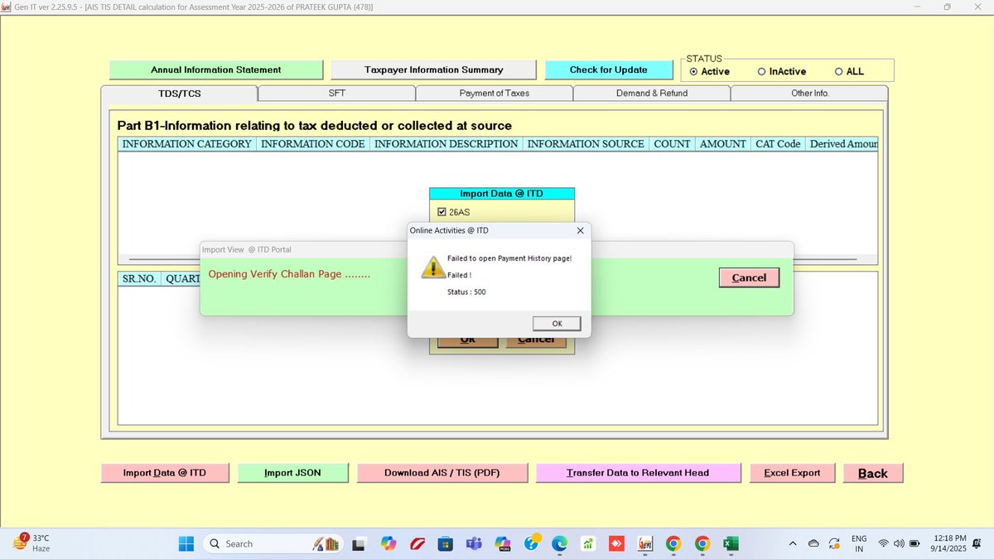Open AnyDesk from the taskbar
Screen dimensions: 994x559
click(616, 544)
